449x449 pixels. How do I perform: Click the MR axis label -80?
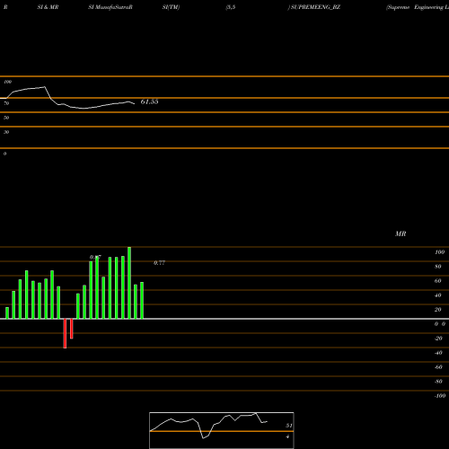coord(438,382)
